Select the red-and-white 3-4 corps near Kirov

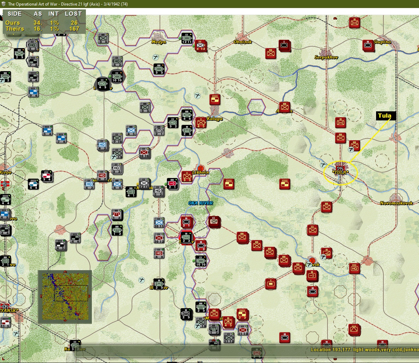pos(47,176)
